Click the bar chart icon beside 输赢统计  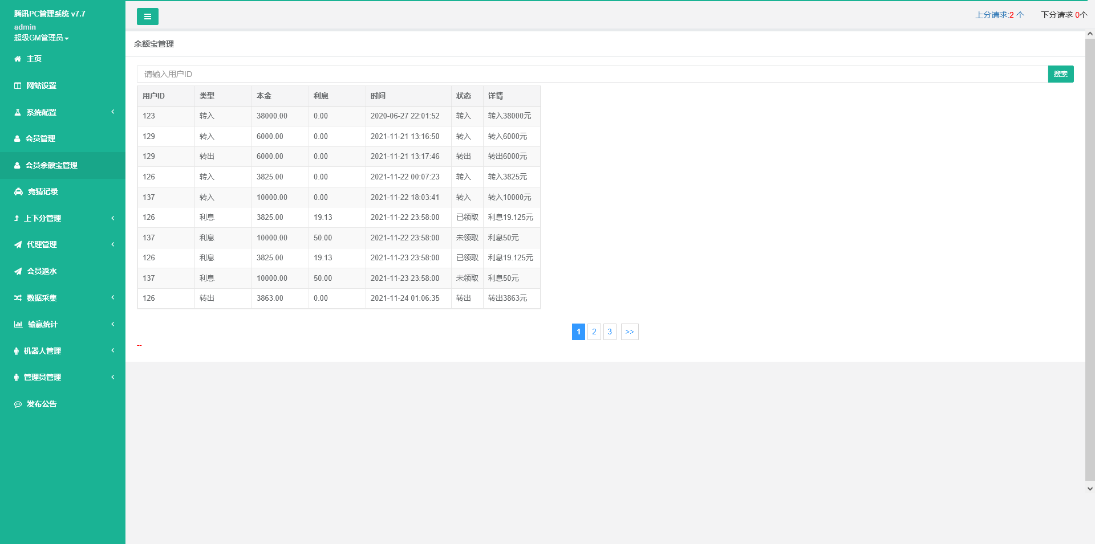point(18,324)
